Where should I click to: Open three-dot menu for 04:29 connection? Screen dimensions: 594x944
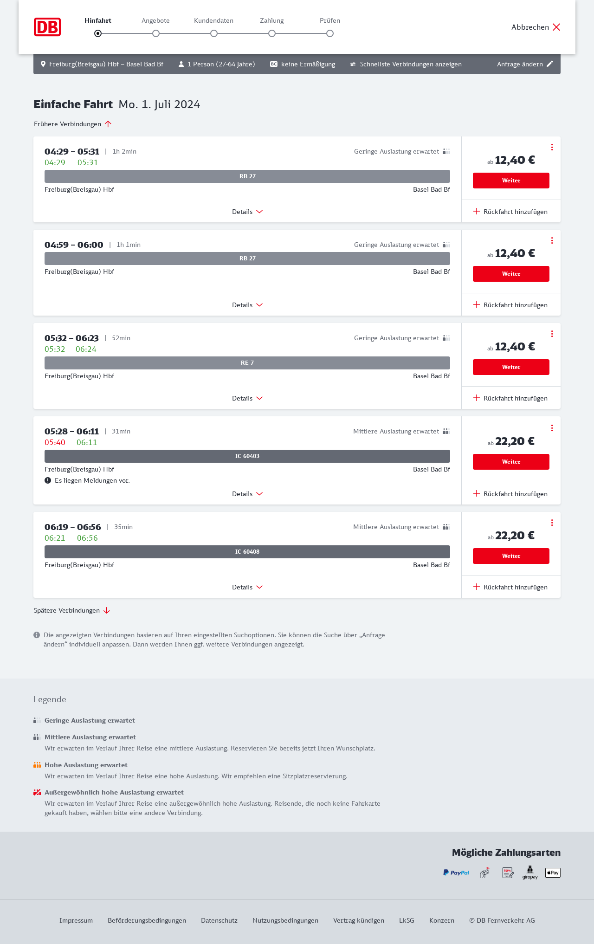(552, 147)
